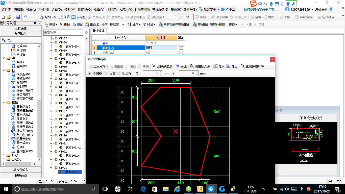Click 删除 delete component button

[x=65, y=25]
